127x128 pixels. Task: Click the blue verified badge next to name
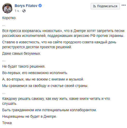[x=40, y=6]
